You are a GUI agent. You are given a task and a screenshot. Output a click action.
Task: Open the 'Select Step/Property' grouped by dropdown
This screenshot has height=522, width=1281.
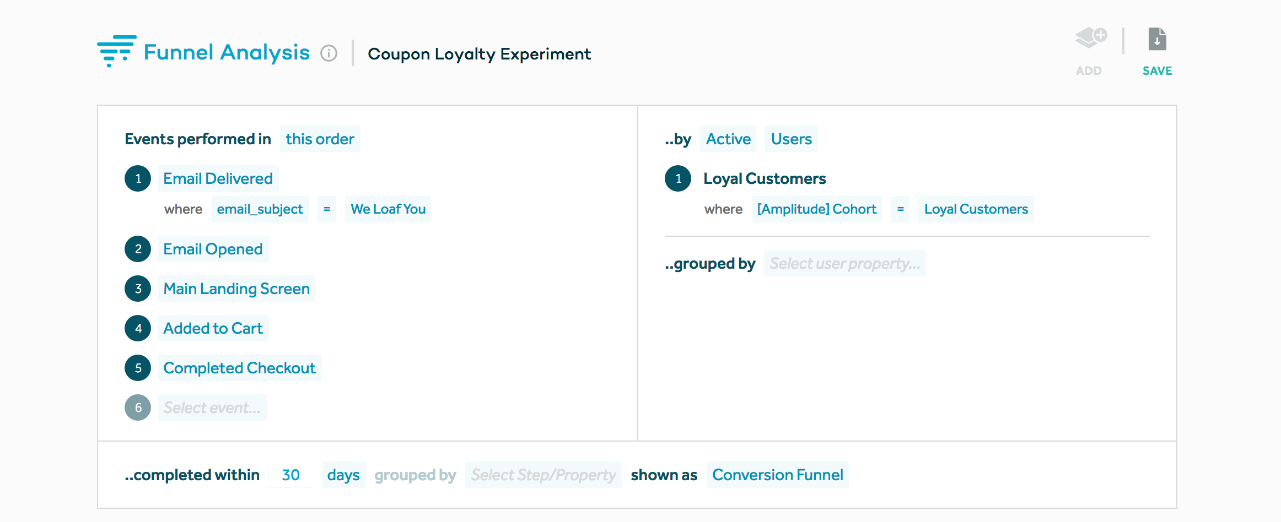point(543,475)
